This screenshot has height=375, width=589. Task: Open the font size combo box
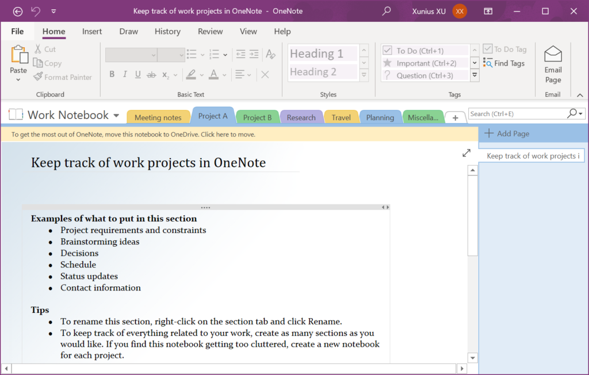coord(171,55)
